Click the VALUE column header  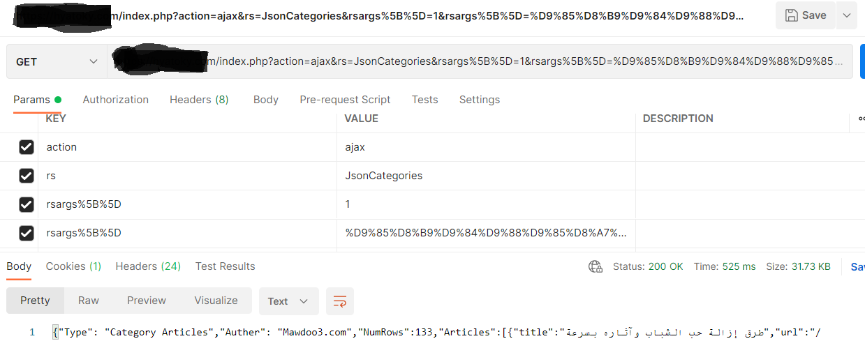pos(362,119)
